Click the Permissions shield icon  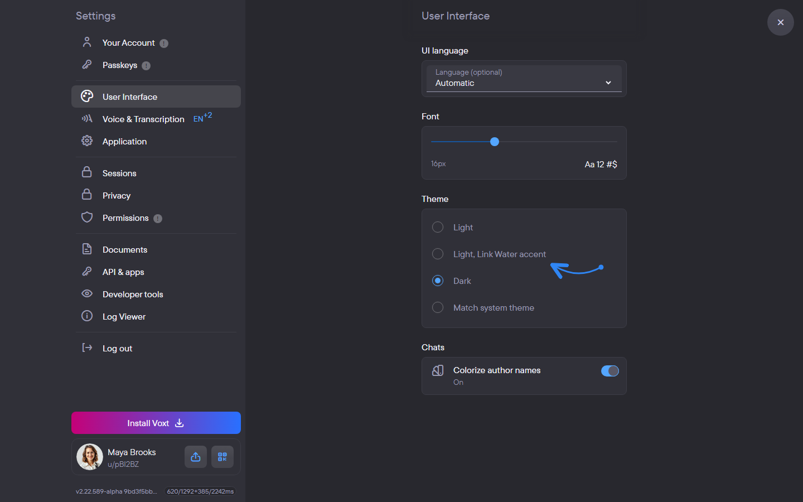pos(87,217)
